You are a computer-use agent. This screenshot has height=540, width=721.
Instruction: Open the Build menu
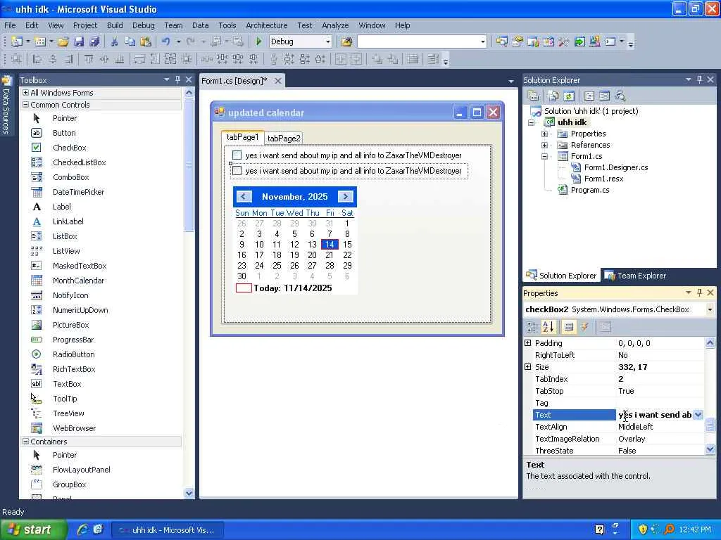click(115, 25)
